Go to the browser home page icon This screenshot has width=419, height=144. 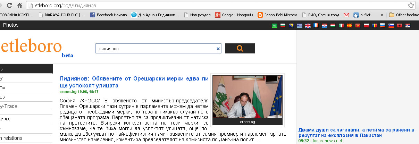[x=19, y=5]
